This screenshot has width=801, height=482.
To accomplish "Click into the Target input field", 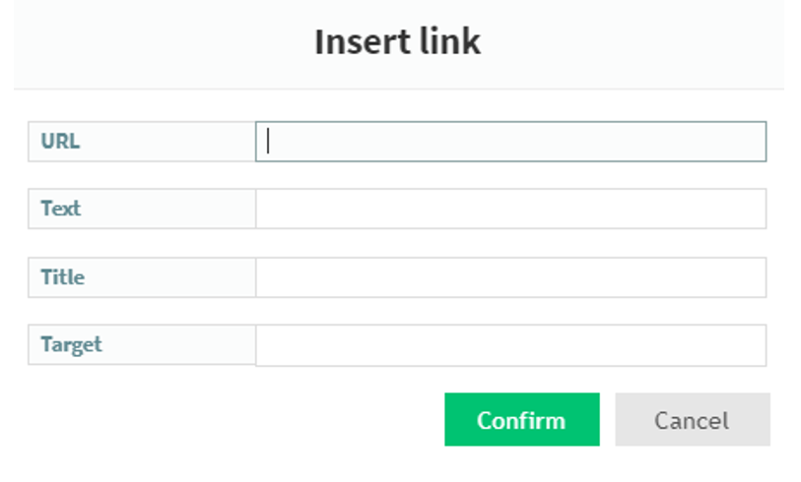I will click(510, 345).
